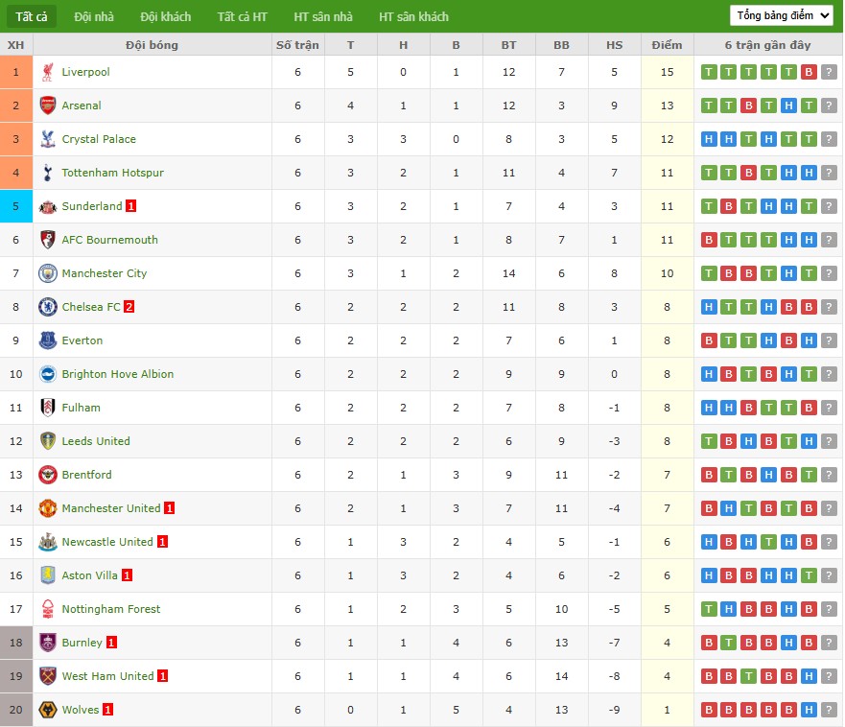Click the Nottingham Forest crest icon
The image size is (845, 727).
pos(47,609)
